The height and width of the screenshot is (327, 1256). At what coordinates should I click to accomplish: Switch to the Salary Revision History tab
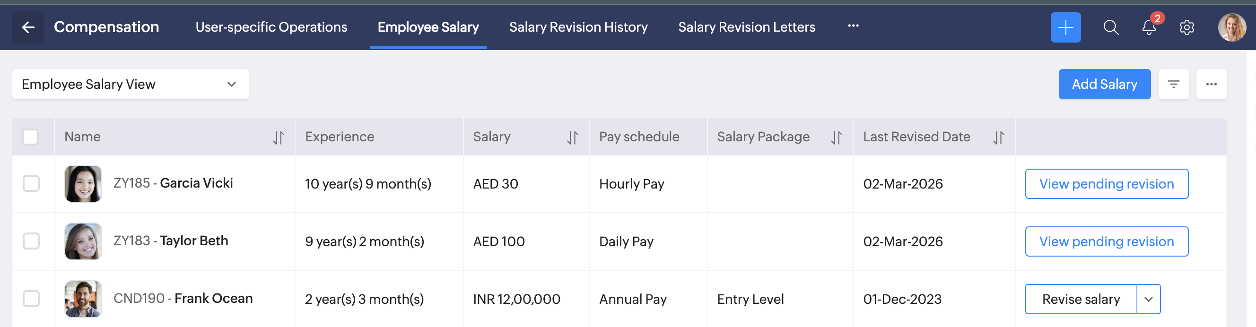click(x=578, y=27)
